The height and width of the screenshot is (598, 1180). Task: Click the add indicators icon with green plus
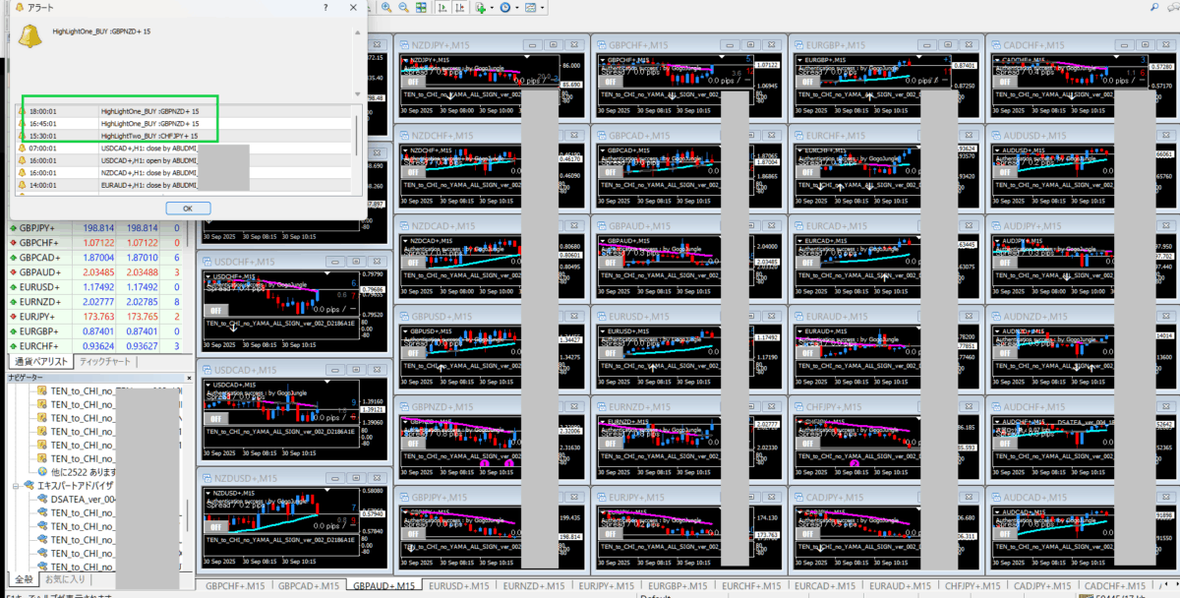[481, 8]
